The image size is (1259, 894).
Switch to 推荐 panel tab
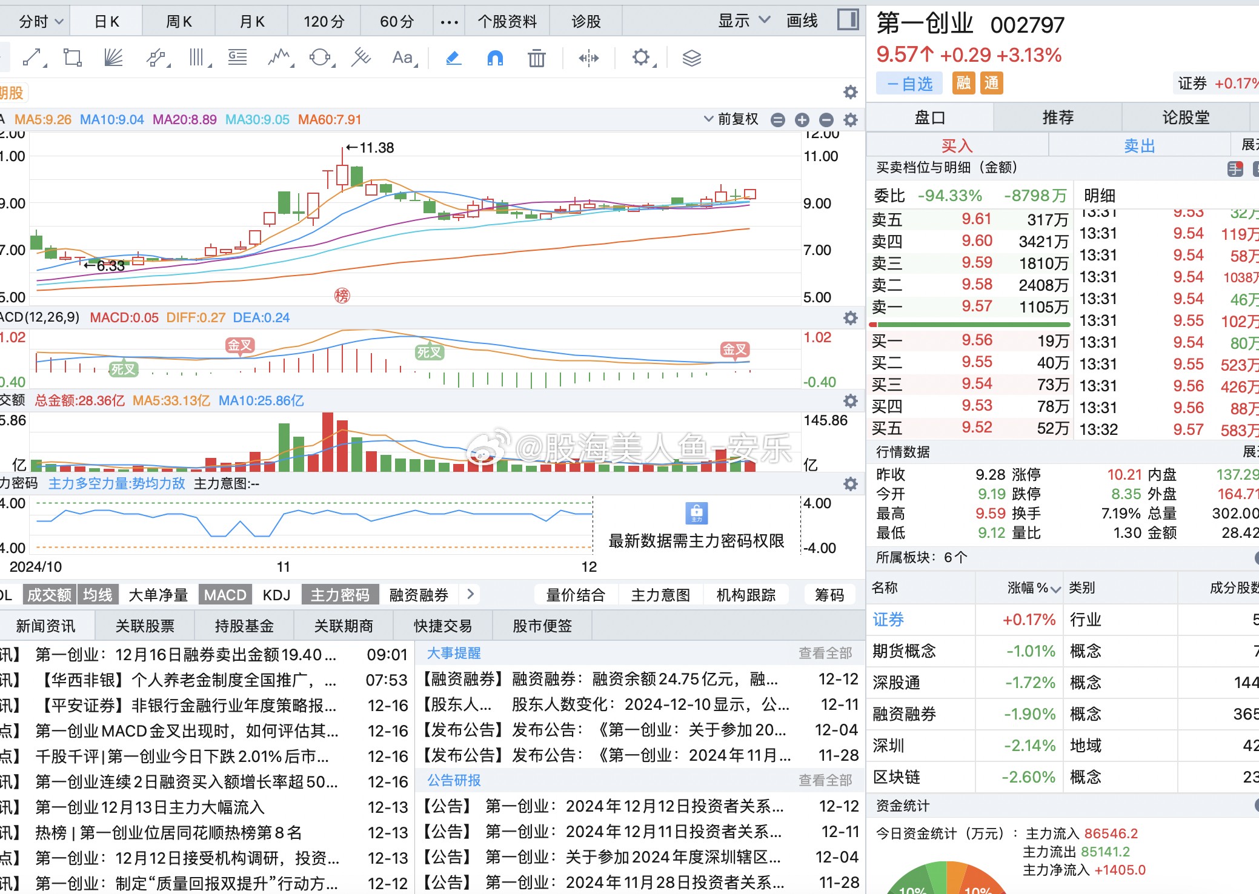point(1058,117)
